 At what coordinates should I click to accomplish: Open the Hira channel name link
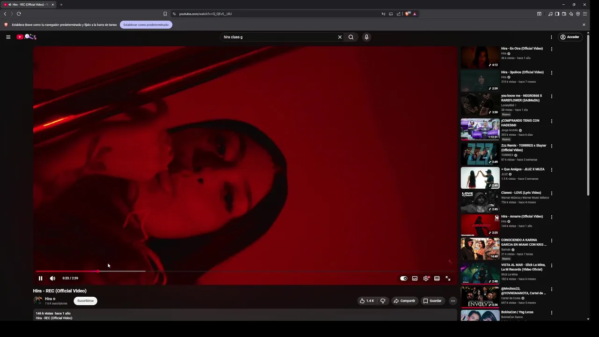pyautogui.click(x=48, y=299)
